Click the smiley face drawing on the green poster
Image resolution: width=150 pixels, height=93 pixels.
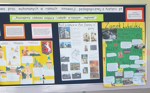138,36
